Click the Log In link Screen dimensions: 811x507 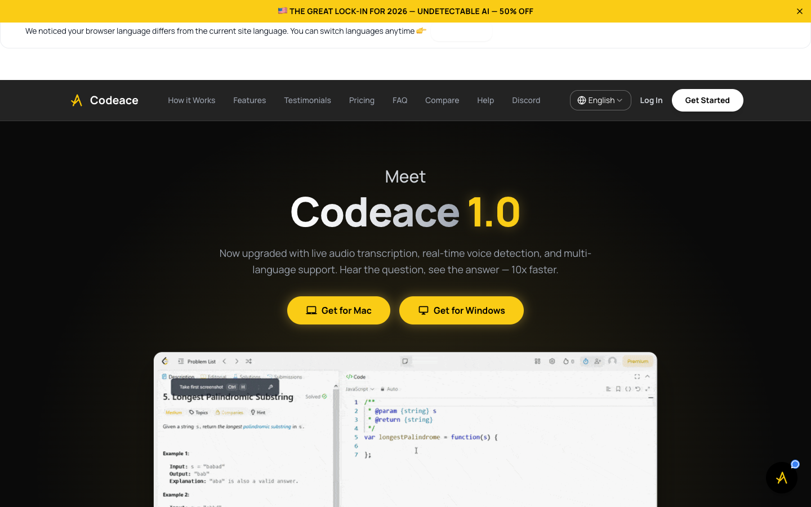click(x=651, y=100)
